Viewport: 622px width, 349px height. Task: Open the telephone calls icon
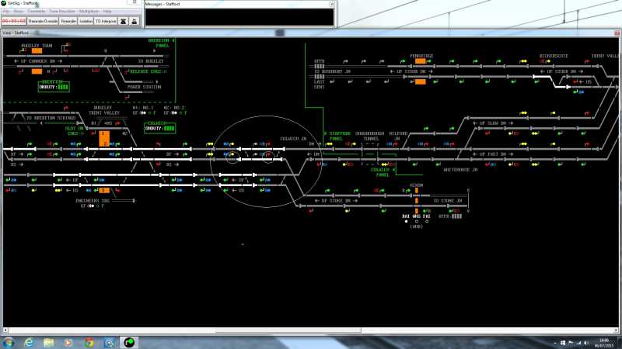tap(124, 21)
